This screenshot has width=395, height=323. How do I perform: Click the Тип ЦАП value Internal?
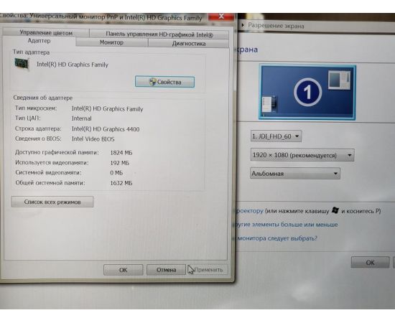coord(82,118)
